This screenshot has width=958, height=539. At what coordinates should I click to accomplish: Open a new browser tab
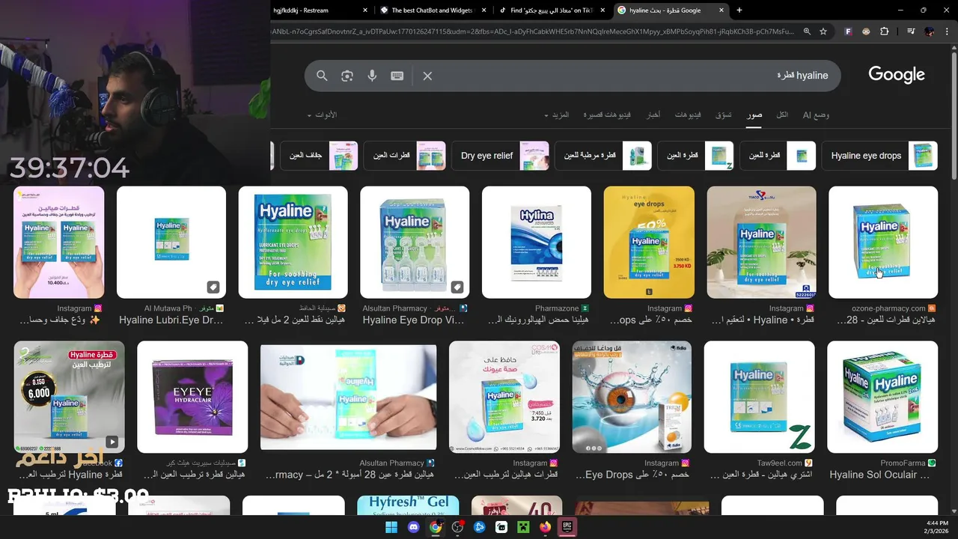(x=739, y=10)
